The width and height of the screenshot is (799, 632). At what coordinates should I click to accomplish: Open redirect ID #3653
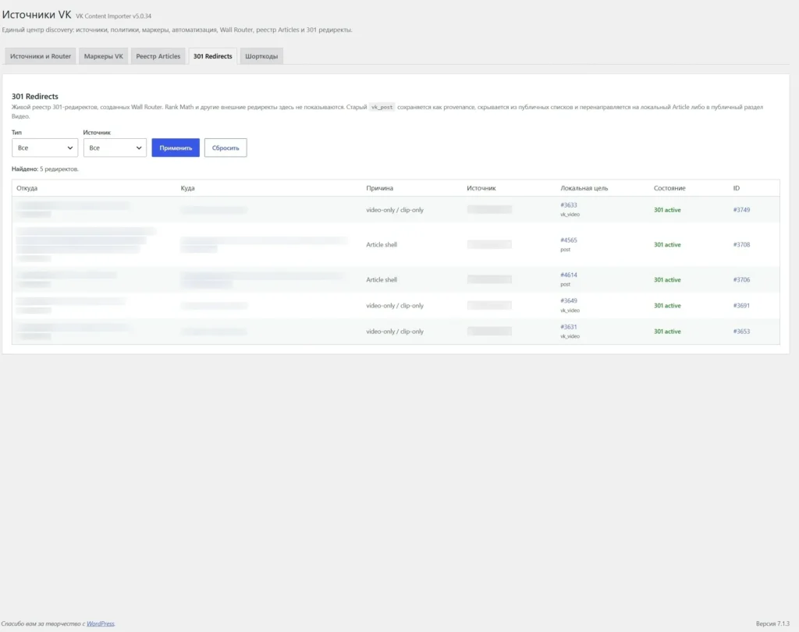[x=741, y=332]
